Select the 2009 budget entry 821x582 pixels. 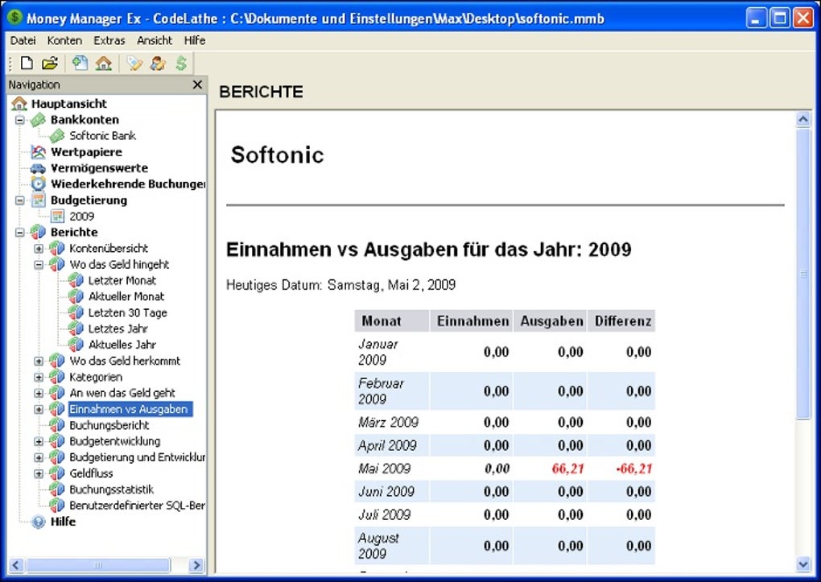[x=81, y=217]
